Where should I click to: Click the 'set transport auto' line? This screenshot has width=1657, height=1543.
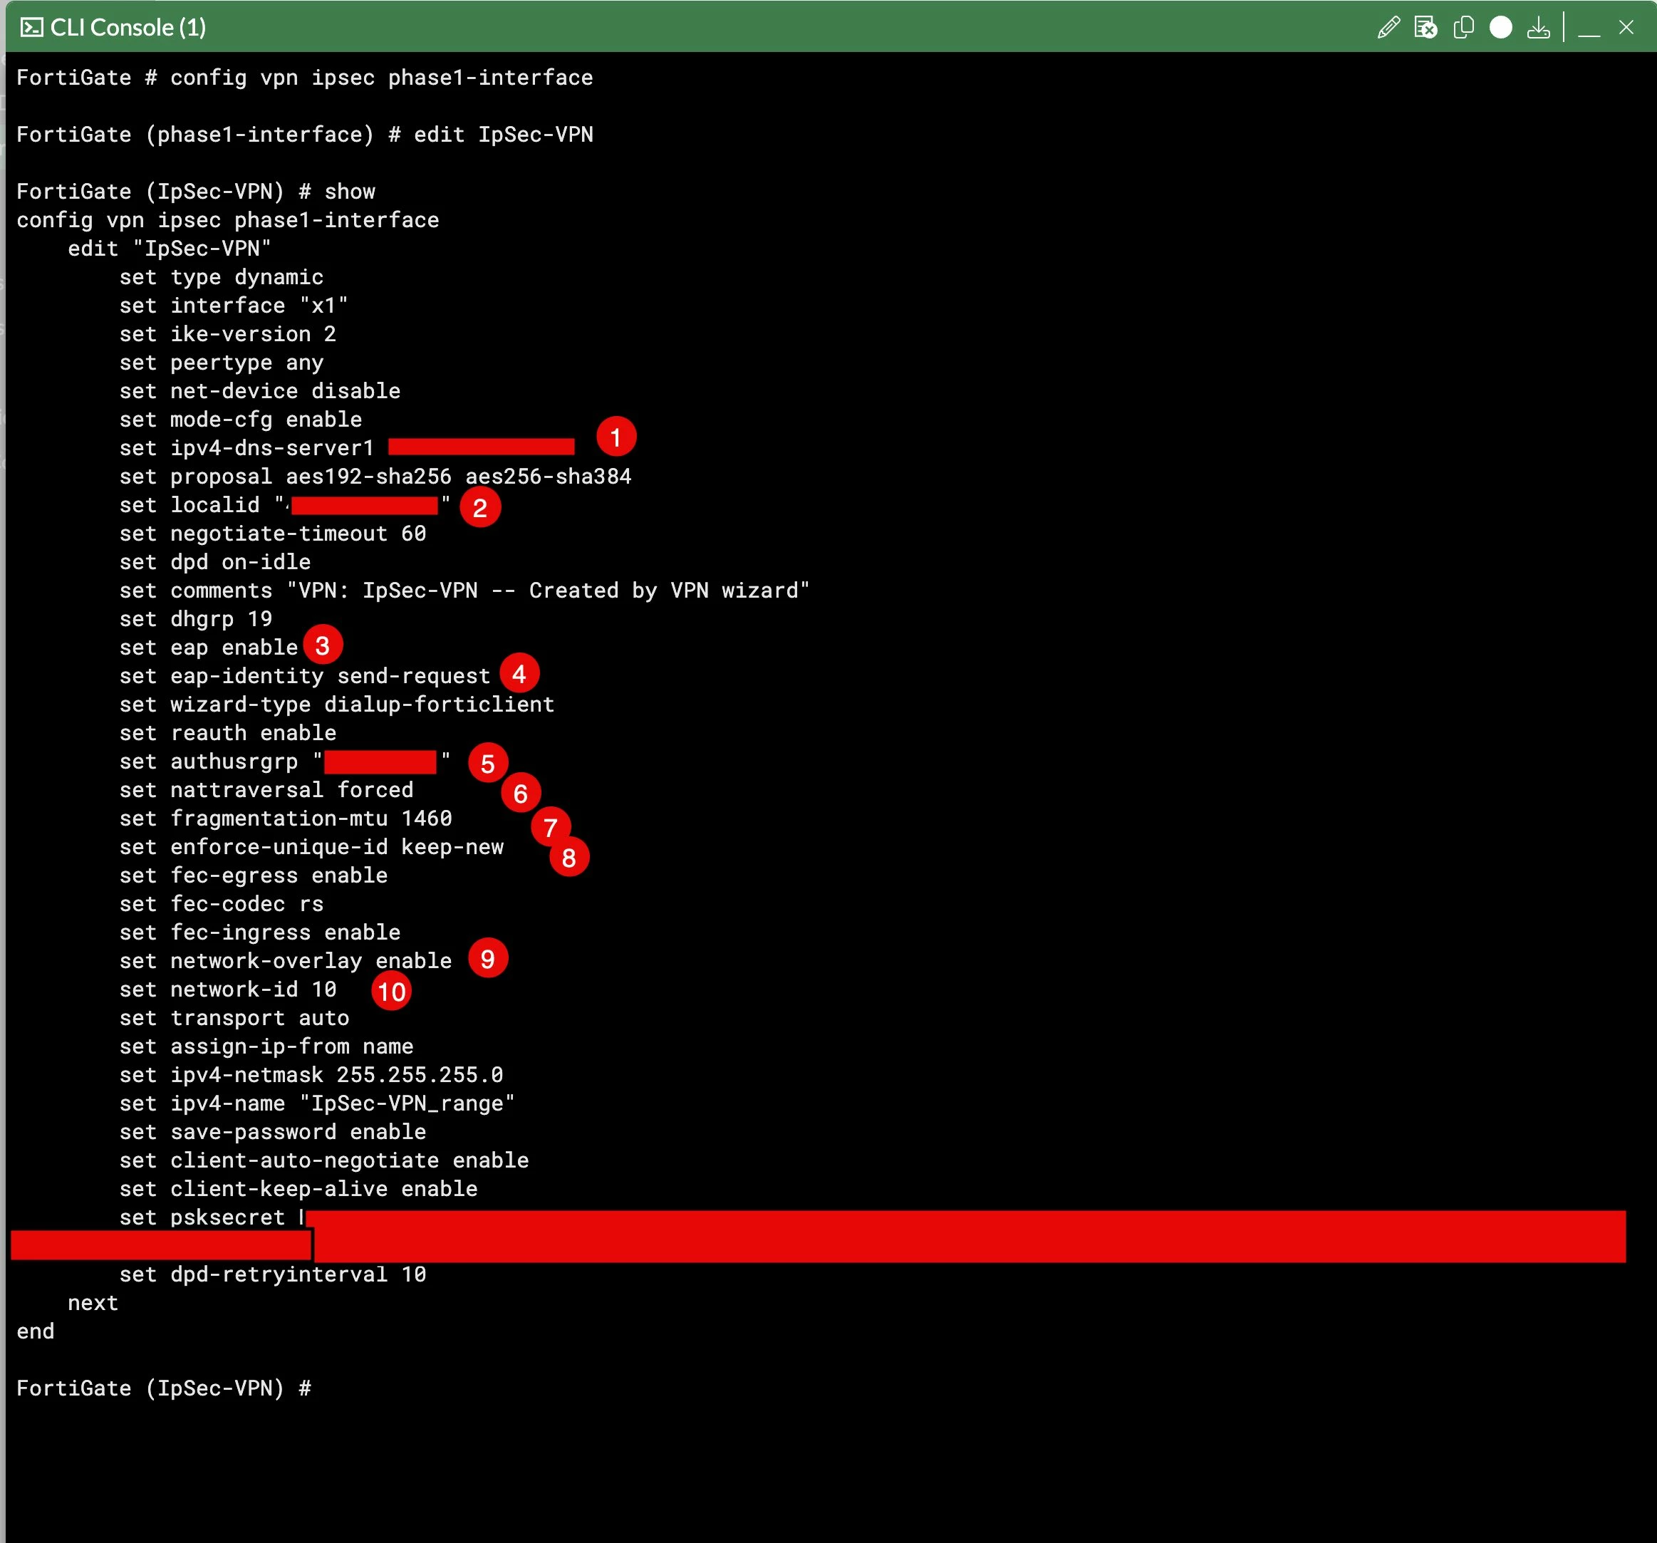(x=234, y=1018)
